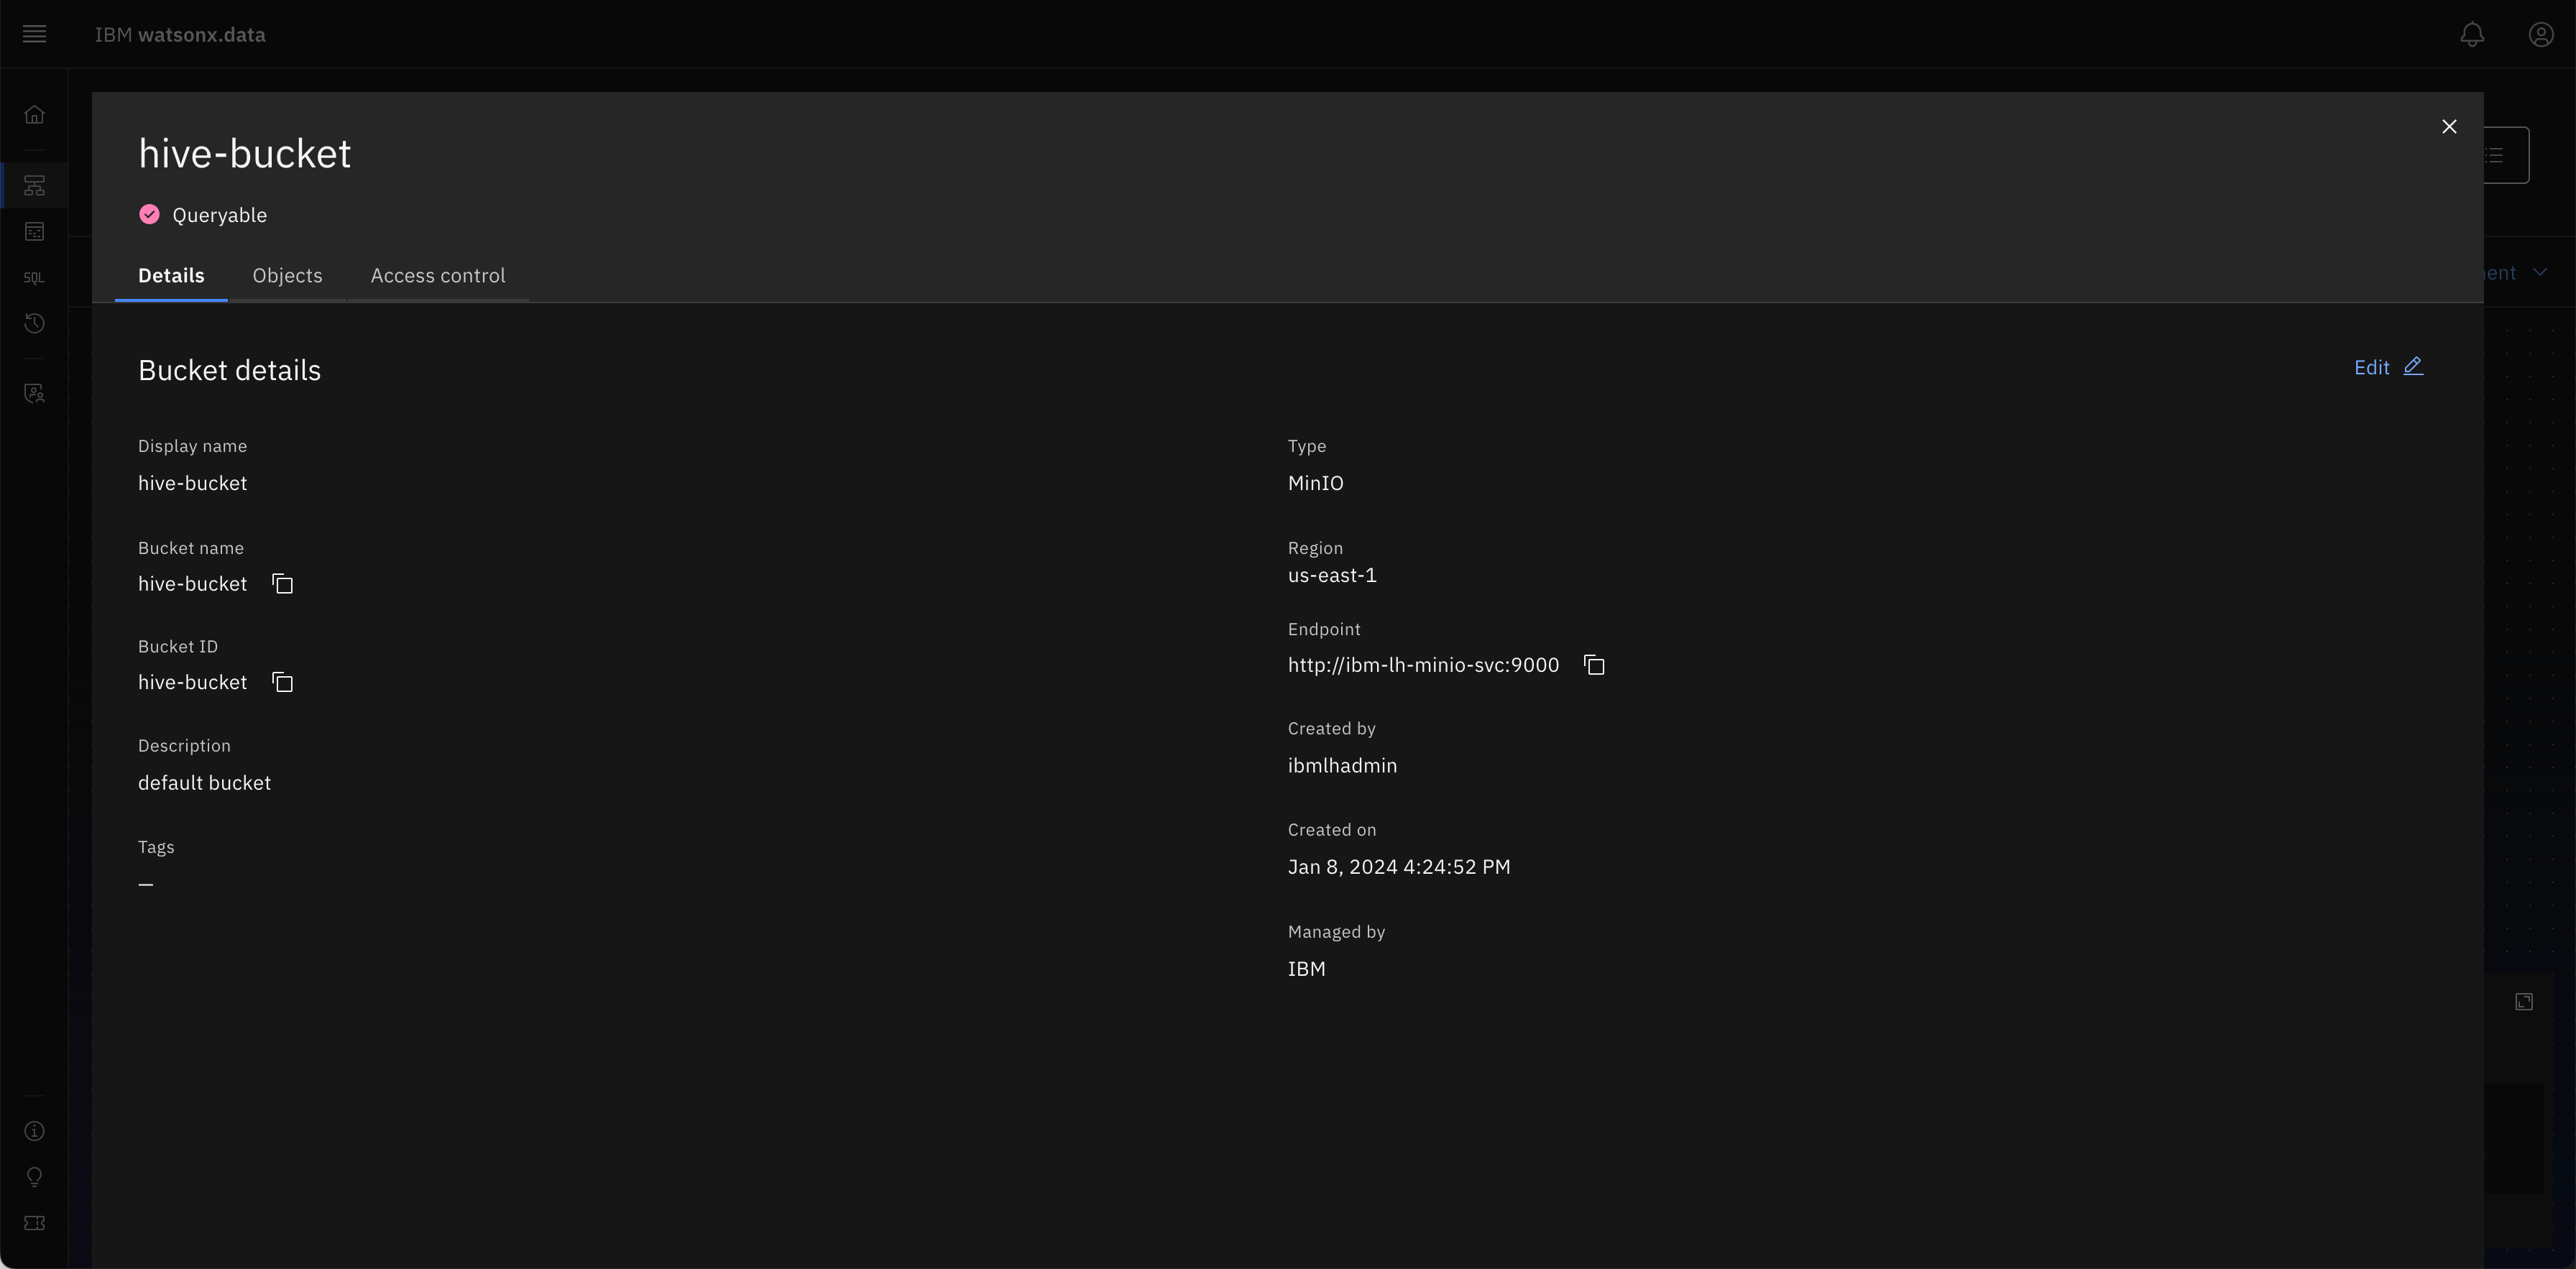The image size is (2576, 1269).
Task: Select the Details tab
Action: point(171,276)
